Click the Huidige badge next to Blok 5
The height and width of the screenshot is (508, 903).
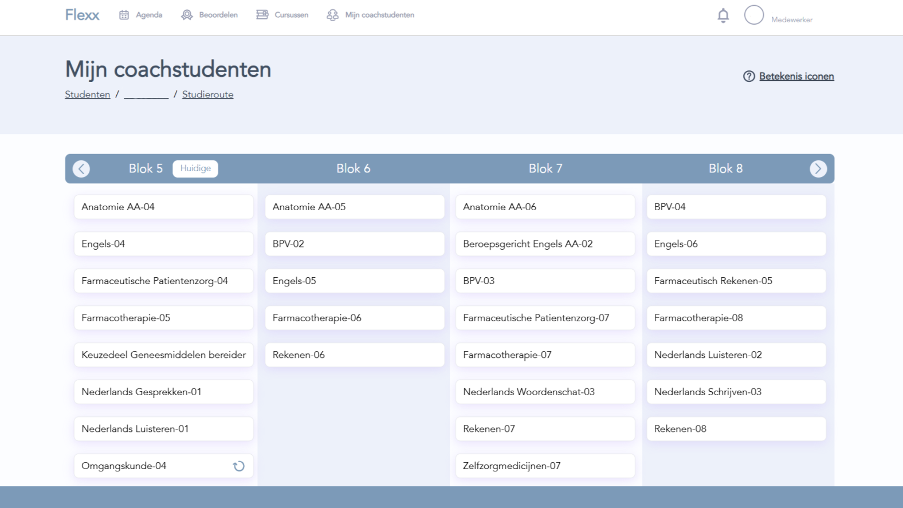195,168
